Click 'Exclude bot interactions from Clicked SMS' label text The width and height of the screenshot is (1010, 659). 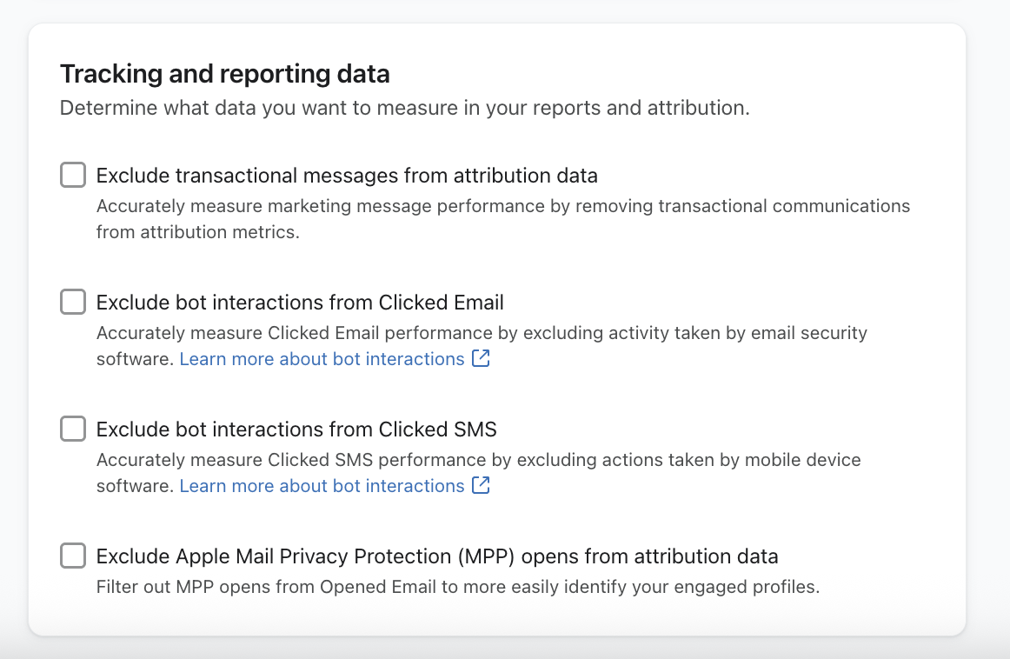[x=296, y=429]
